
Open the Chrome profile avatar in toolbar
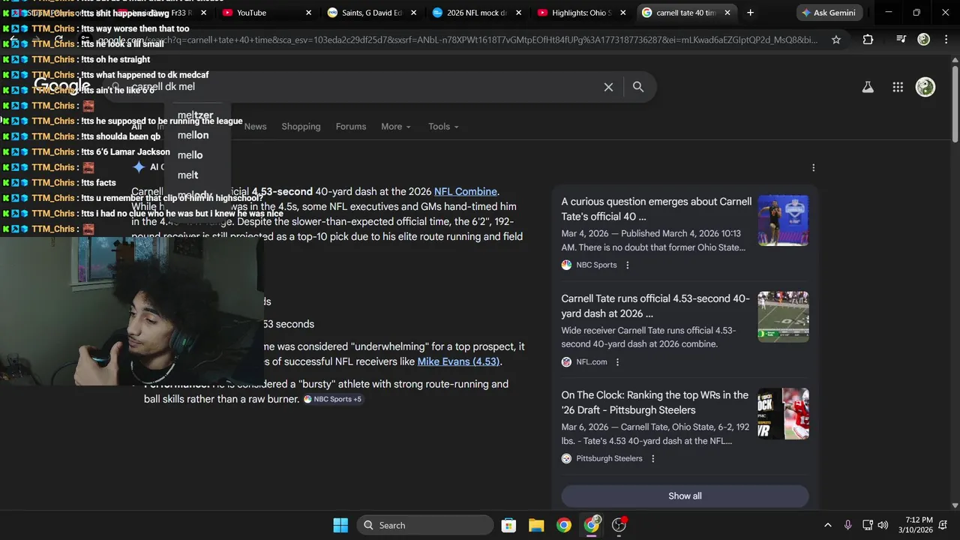pos(924,40)
